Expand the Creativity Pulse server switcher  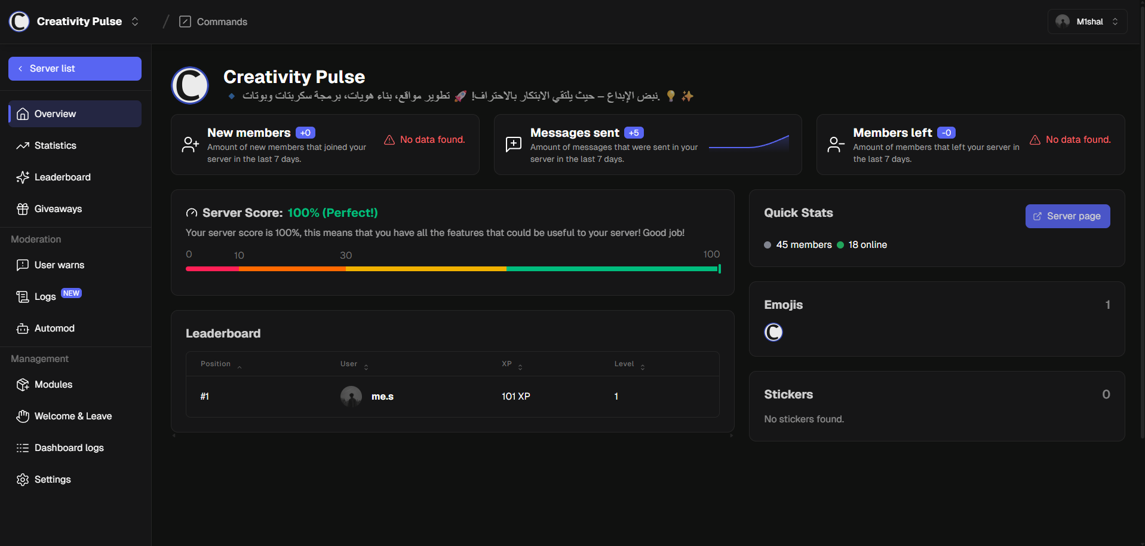click(135, 22)
